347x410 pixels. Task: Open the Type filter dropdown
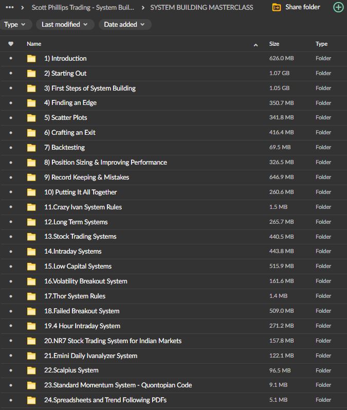16,25
